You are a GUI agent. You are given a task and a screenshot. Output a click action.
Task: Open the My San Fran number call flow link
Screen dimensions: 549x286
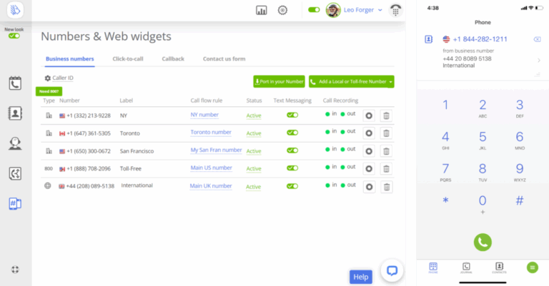[x=216, y=150]
